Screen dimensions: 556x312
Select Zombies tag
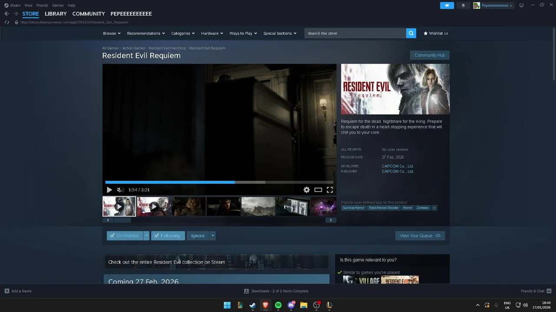[x=423, y=208]
